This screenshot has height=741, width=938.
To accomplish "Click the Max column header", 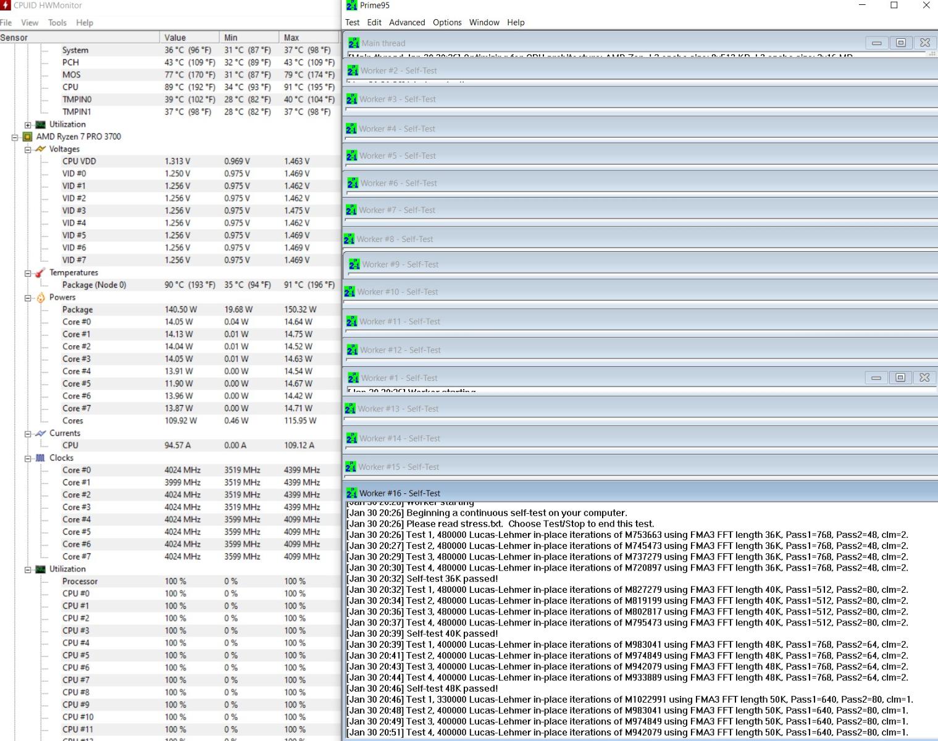I will click(309, 37).
